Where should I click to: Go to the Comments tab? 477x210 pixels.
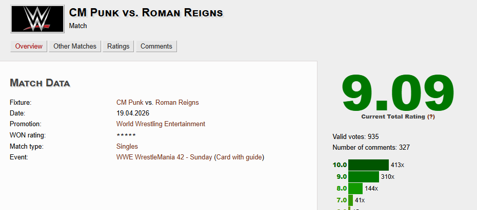[156, 46]
